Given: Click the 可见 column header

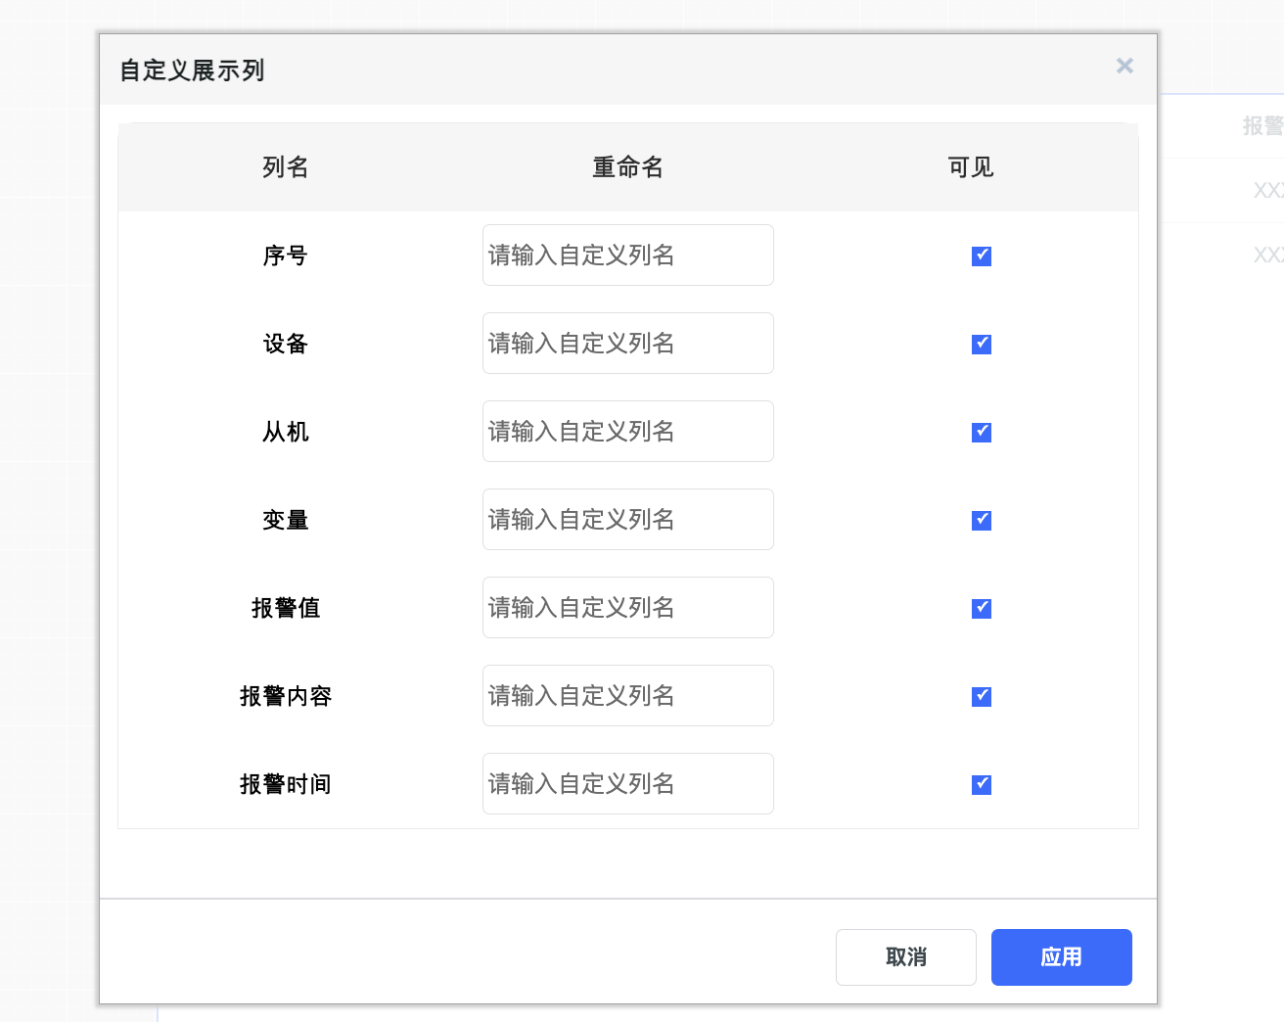Looking at the screenshot, I should 971,167.
